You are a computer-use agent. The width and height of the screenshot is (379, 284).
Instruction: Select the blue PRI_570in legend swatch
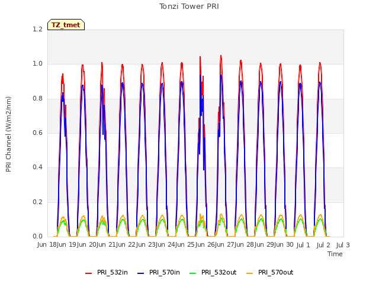(141, 273)
